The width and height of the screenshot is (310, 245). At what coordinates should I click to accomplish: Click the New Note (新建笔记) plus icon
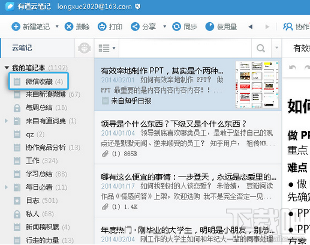click(x=16, y=26)
